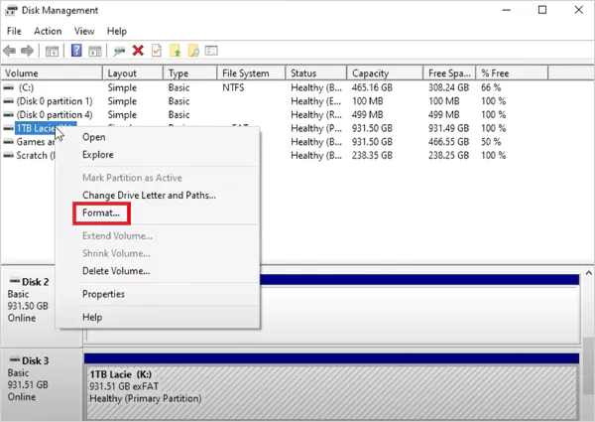
Task: Click the 465.16 GB capacity cell
Action: (x=372, y=87)
